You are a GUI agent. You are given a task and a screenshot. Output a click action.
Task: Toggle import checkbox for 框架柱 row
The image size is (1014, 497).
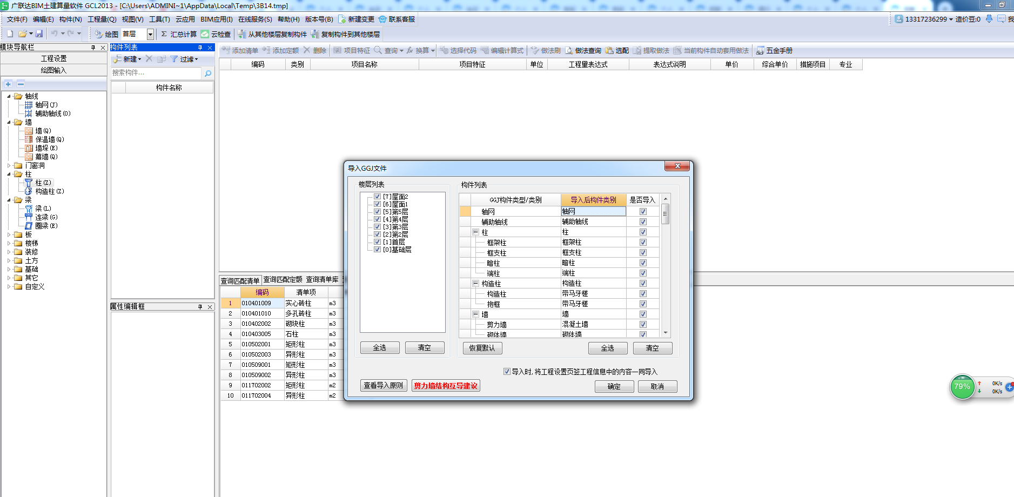pyautogui.click(x=643, y=243)
